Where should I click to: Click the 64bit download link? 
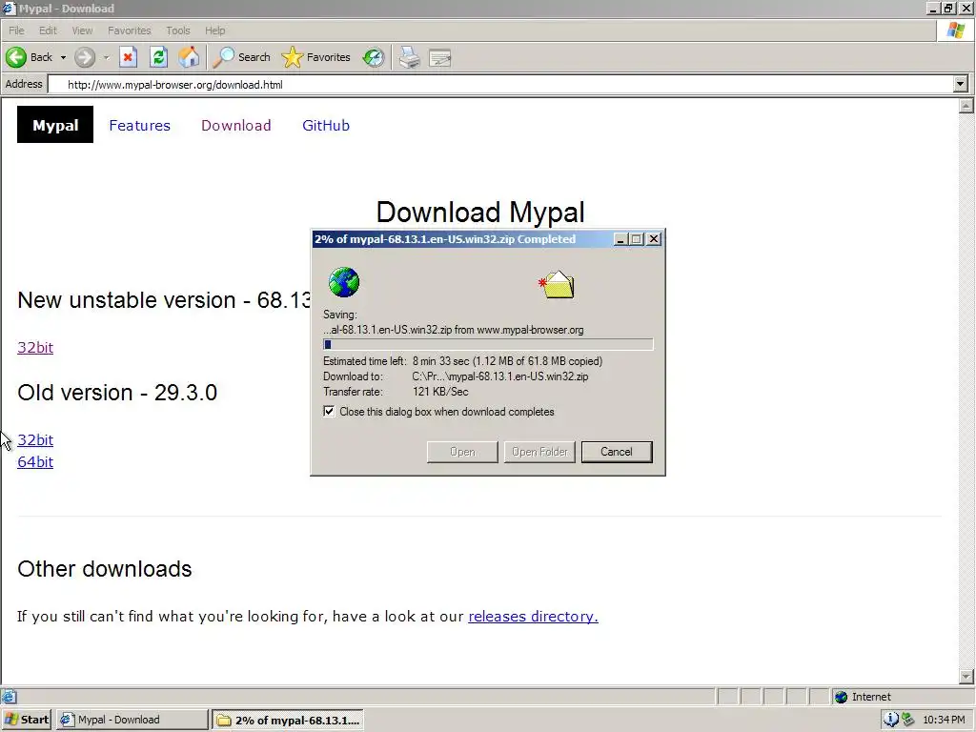[35, 462]
